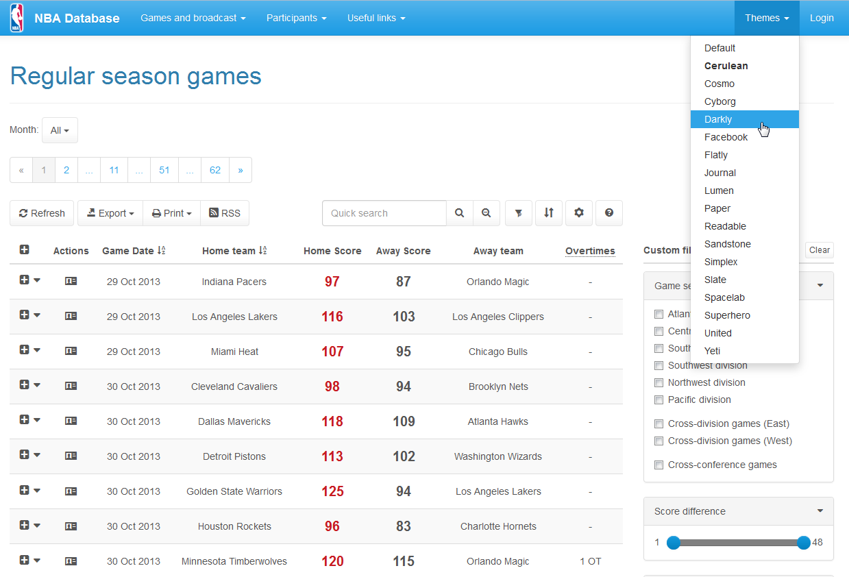Open the gear settings icon in toolbar
The height and width of the screenshot is (577, 849).
pyautogui.click(x=579, y=213)
